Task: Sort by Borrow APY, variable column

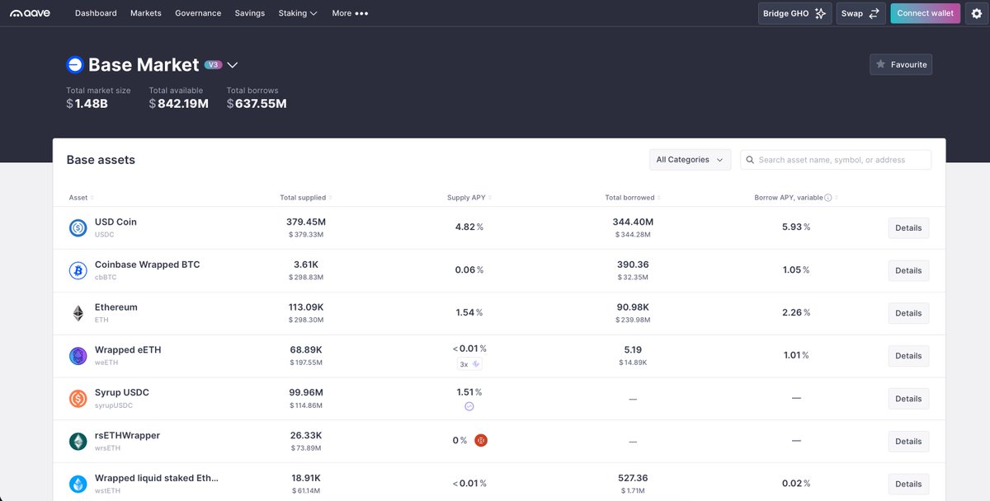Action: pyautogui.click(x=795, y=198)
